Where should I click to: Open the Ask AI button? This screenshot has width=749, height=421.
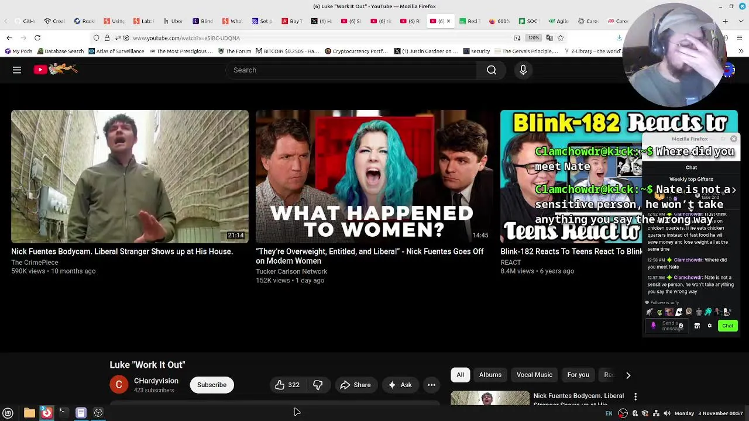click(x=400, y=385)
